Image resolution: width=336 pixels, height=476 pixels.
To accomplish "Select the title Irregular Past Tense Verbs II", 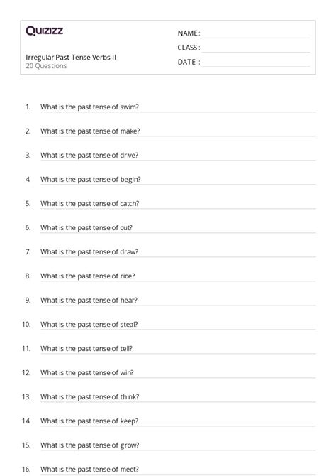I will (71, 58).
